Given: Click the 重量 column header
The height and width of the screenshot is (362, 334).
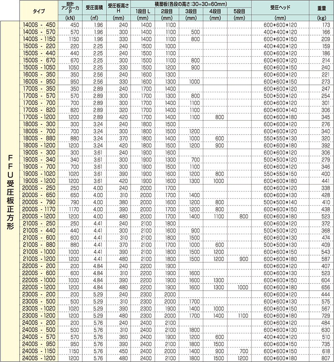Looking at the screenshot, I should click(x=321, y=8).
